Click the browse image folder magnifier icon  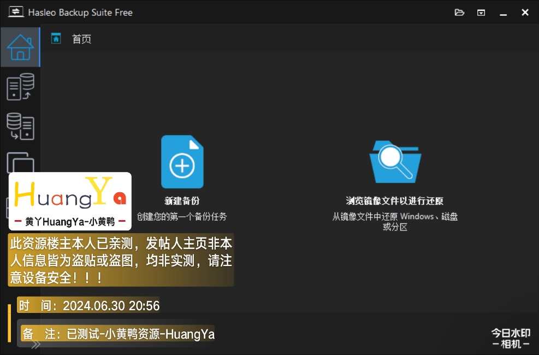(395, 161)
